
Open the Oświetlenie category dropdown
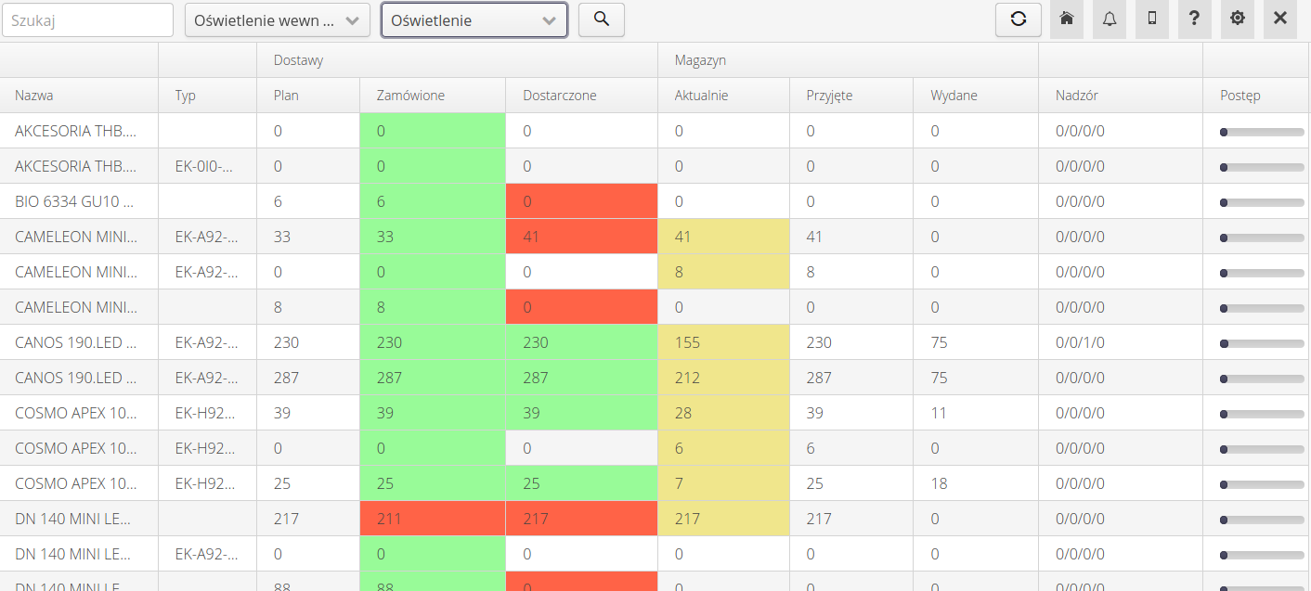[x=474, y=20]
